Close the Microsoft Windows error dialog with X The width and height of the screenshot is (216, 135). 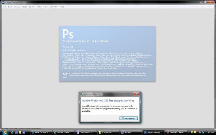[x=136, y=94]
